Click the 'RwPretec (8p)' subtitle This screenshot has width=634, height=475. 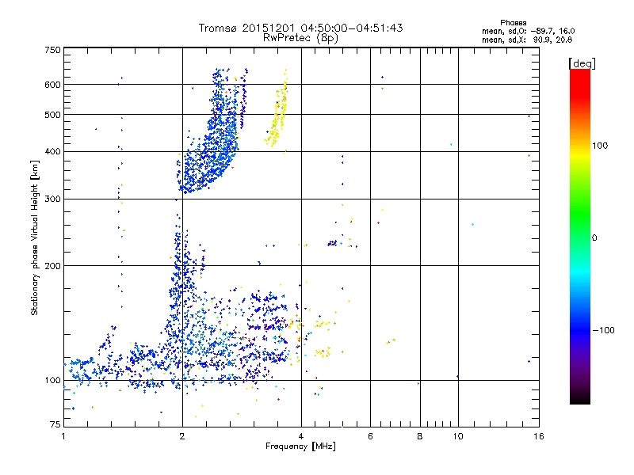click(300, 38)
